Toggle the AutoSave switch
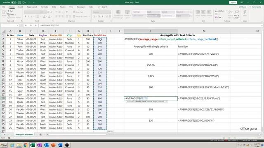The image size is (264, 148). point(14,2)
